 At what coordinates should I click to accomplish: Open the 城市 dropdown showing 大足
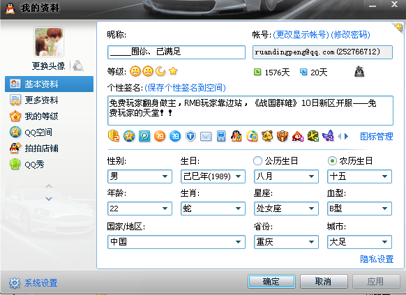click(360, 242)
